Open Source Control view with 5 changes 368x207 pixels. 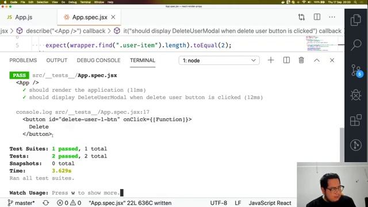tap(356, 70)
